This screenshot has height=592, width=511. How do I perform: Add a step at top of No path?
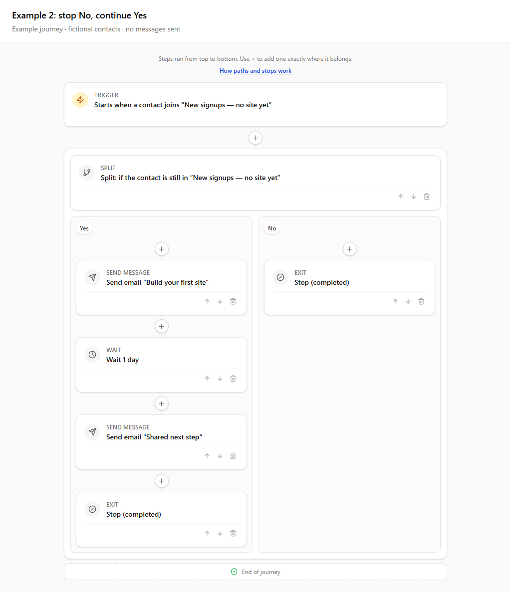click(350, 249)
